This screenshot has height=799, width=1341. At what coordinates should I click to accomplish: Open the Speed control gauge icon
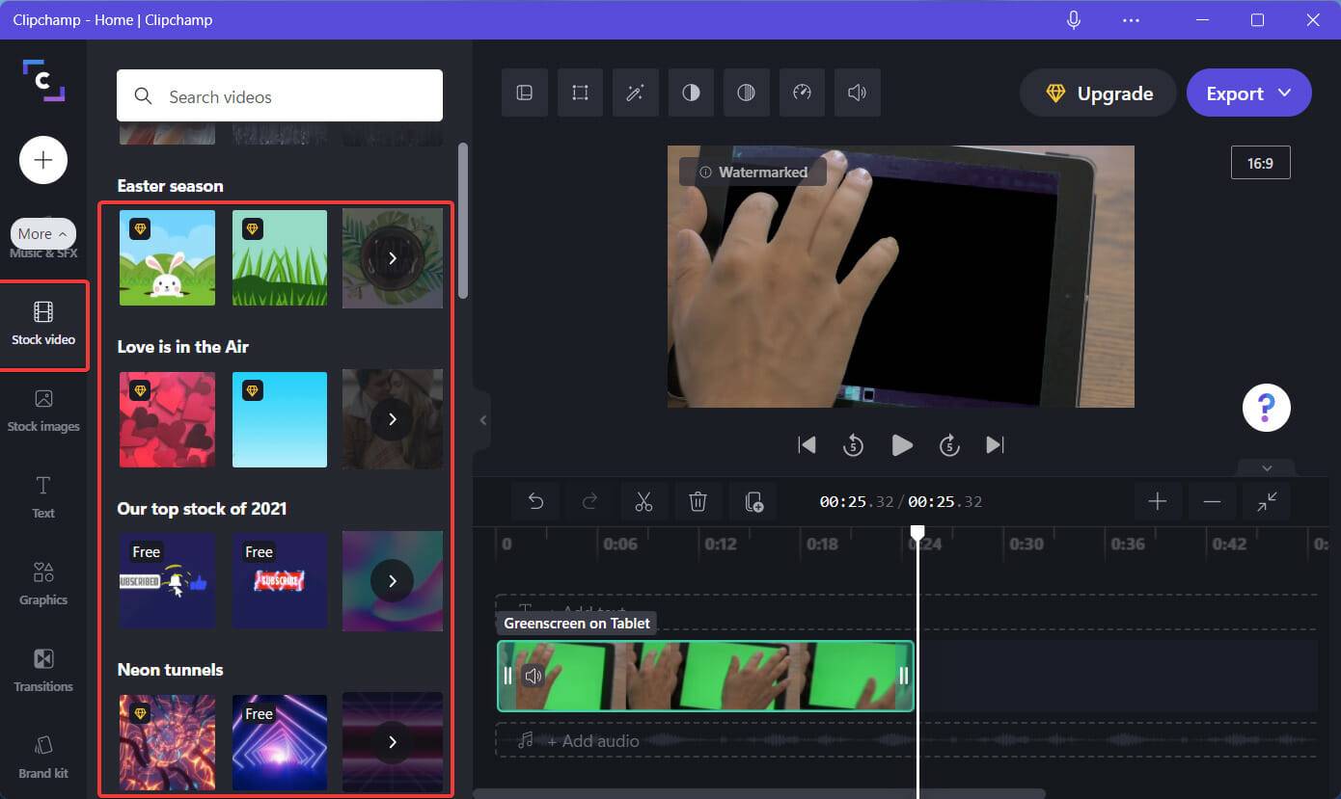click(x=802, y=93)
